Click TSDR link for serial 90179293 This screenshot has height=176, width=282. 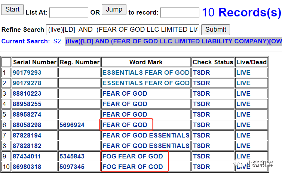202,72
